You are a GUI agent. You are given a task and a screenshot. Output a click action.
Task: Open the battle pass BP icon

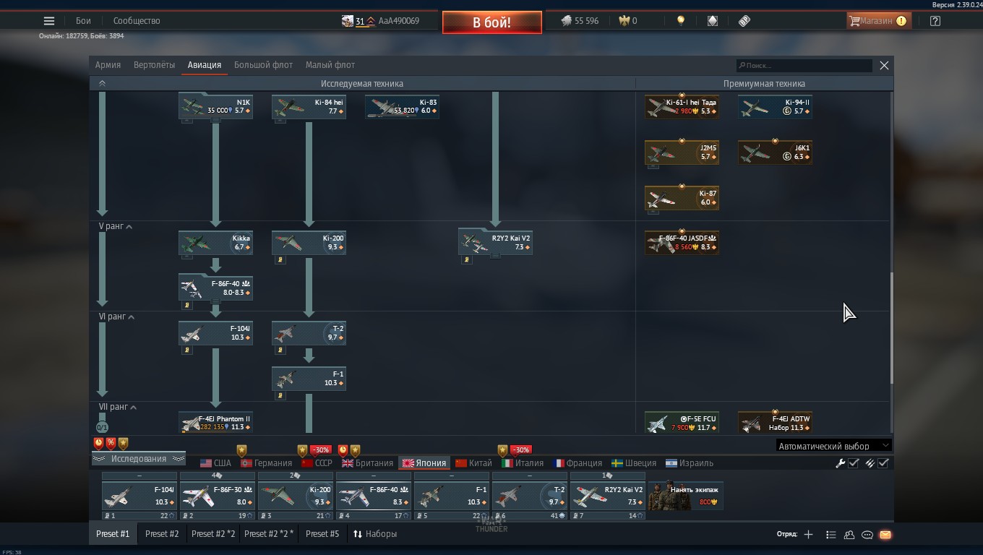click(x=744, y=21)
